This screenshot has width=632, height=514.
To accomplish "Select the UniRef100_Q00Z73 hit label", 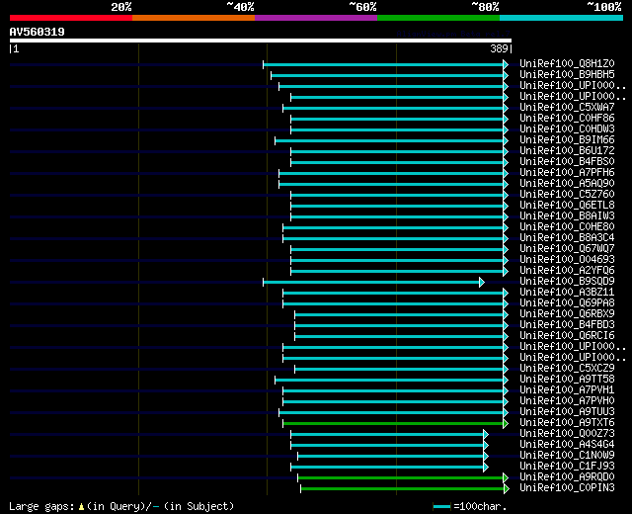I will 567,434.
